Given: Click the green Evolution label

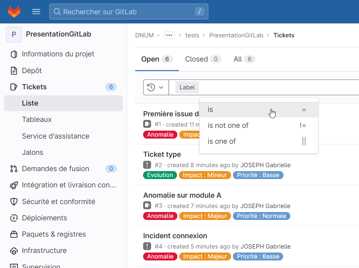Looking at the screenshot, I should (x=160, y=175).
